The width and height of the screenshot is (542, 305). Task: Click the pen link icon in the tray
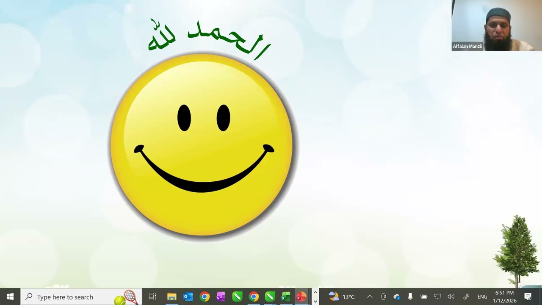tap(466, 297)
